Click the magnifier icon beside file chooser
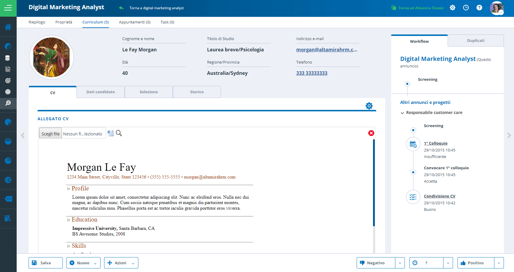Screen dimensions: 514x272 pyautogui.click(x=119, y=133)
